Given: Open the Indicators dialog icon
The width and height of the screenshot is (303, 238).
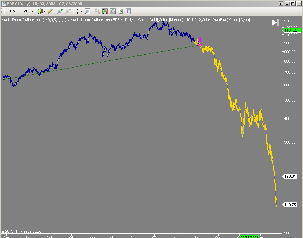Looking at the screenshot, I should (x=105, y=11).
